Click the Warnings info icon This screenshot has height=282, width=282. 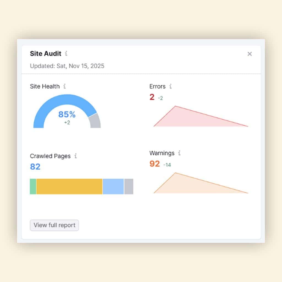coord(179,153)
